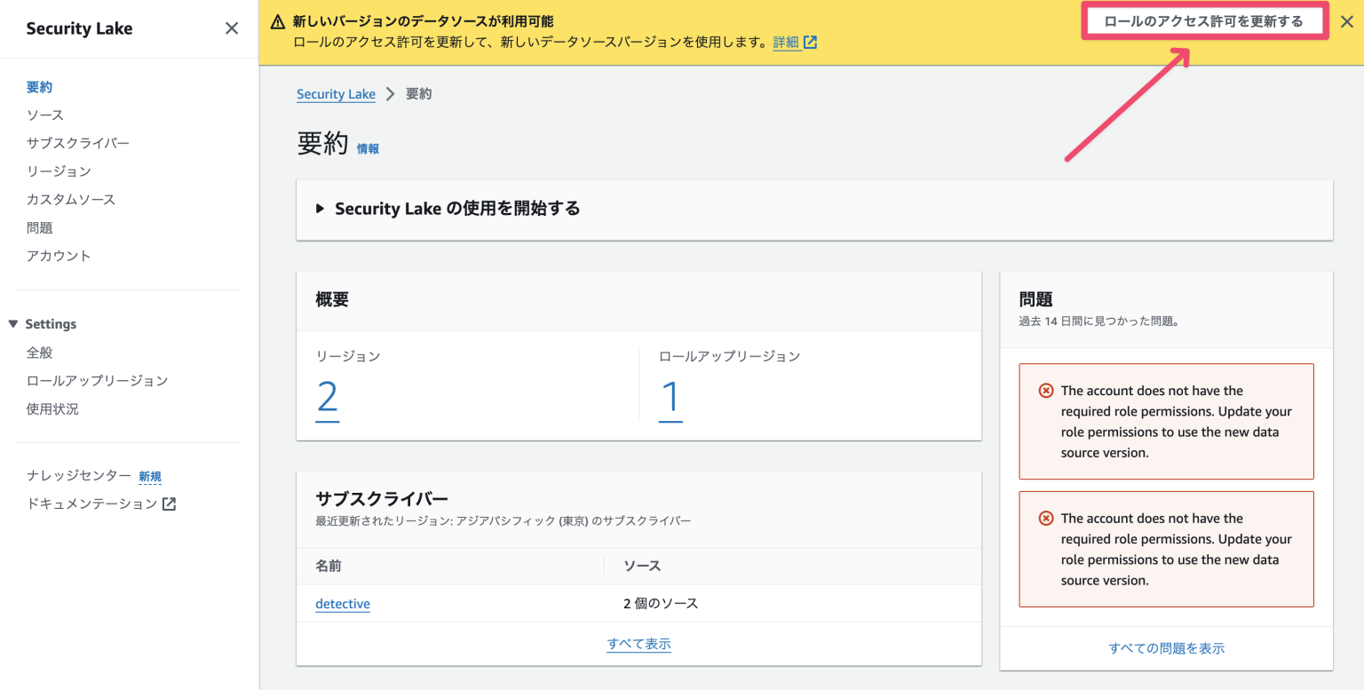The image size is (1364, 690).
Task: Click the red error icon on the first problem alert
Action: click(1045, 391)
